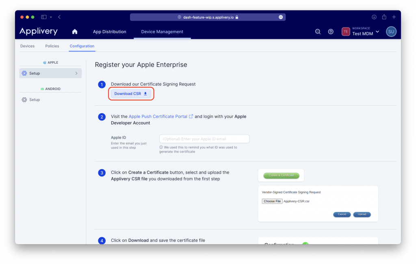416x264 pixels.
Task: Click the "APPLE" section label
Action: click(53, 62)
